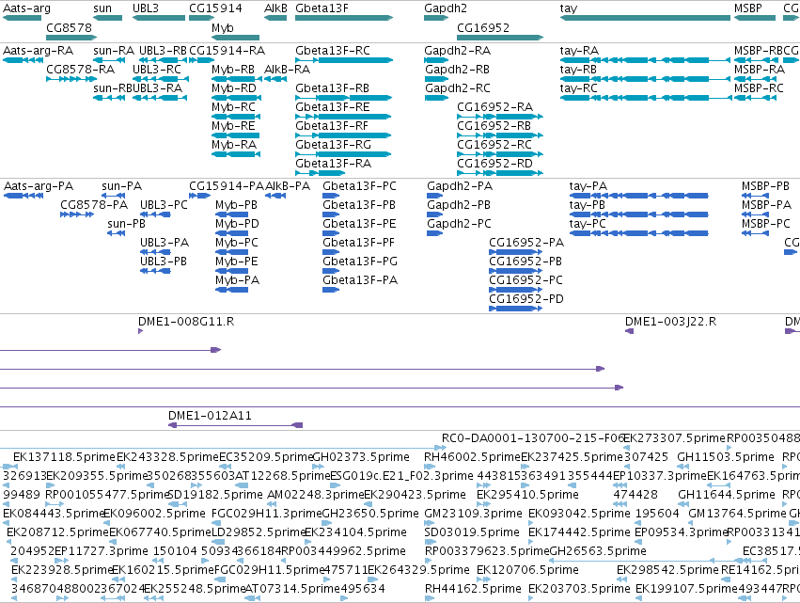Click protein label CG8578-PA
Screen dimensions: 800x603
pyautogui.click(x=94, y=205)
